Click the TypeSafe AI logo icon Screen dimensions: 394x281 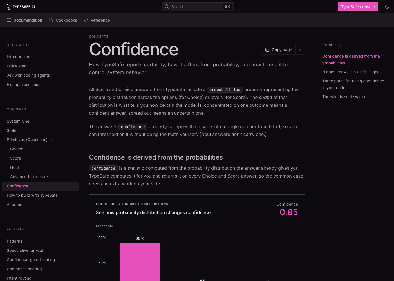tap(9, 7)
